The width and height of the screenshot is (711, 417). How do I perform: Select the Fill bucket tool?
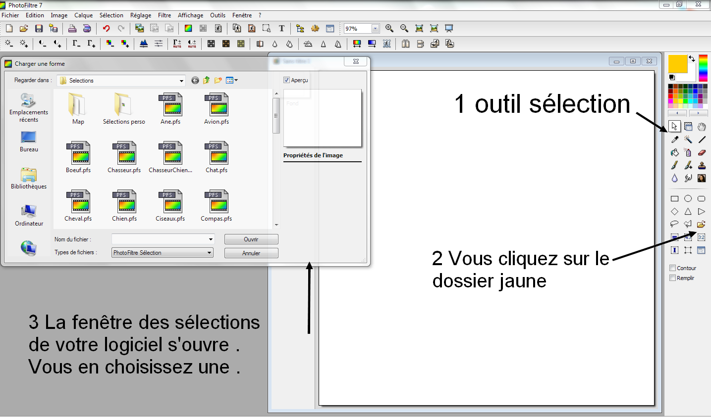pos(674,152)
